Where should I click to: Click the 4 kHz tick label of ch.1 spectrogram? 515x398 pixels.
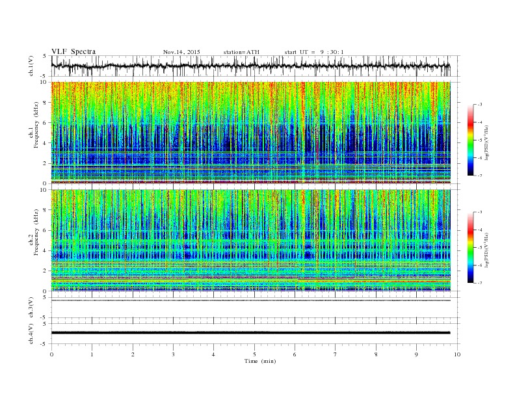(46, 143)
